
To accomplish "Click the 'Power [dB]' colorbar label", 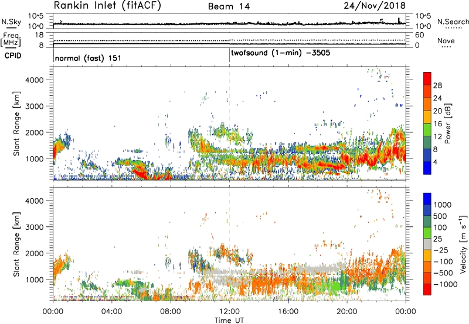I will [x=447, y=123].
